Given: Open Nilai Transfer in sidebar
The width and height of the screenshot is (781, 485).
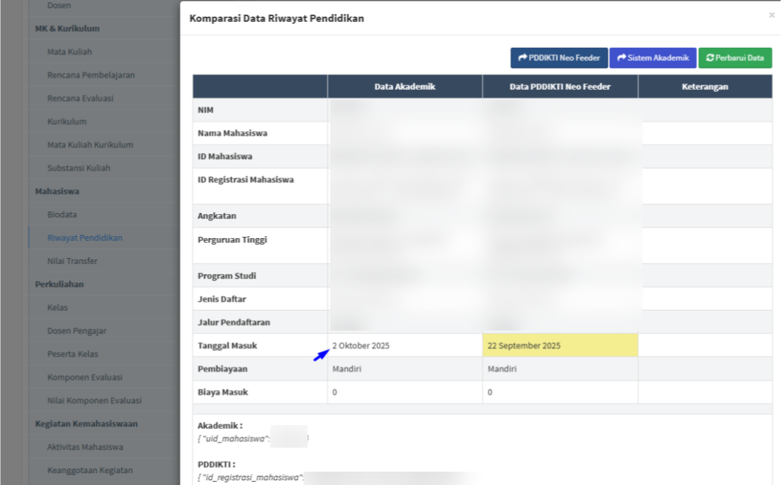Looking at the screenshot, I should coord(72,261).
